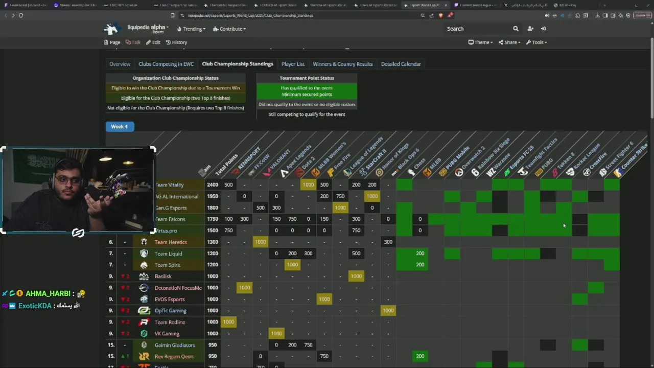Click the Team Redline logo

(144, 322)
